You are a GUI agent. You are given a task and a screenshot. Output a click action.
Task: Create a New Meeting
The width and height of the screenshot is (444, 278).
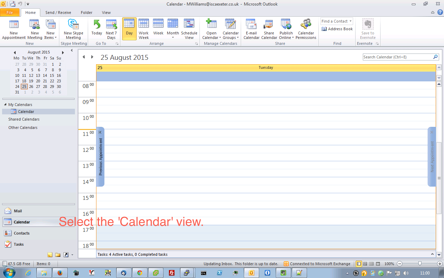pyautogui.click(x=35, y=29)
